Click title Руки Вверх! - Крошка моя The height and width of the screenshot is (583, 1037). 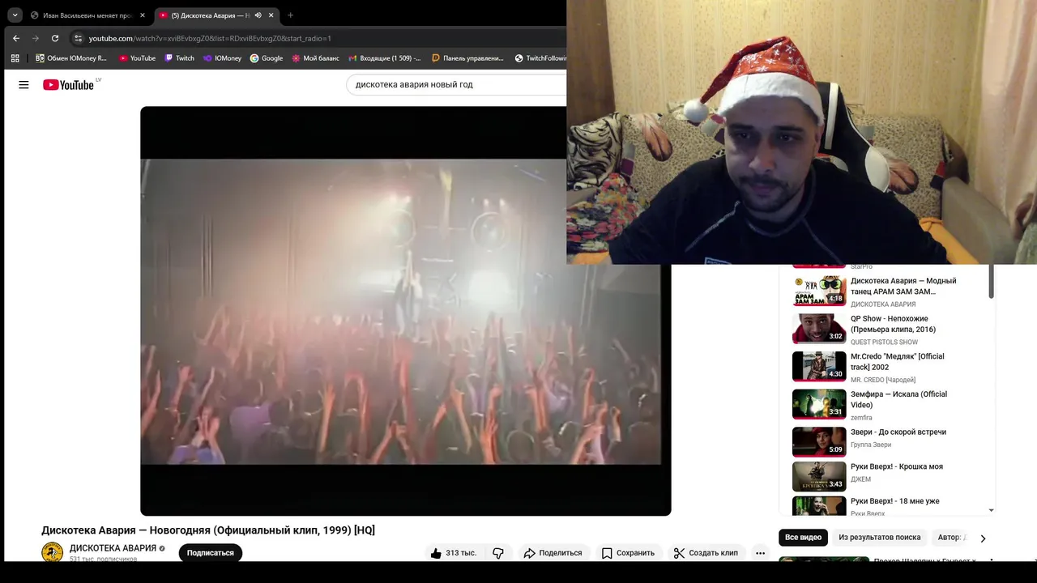(897, 466)
